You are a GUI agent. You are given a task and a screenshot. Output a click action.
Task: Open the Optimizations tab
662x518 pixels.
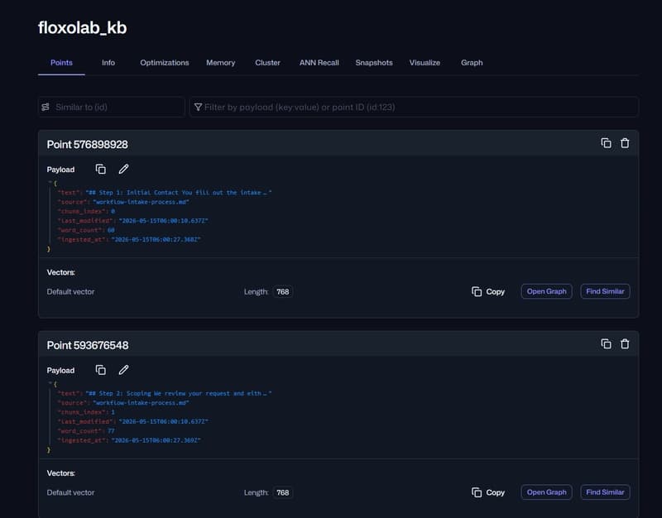coord(164,63)
